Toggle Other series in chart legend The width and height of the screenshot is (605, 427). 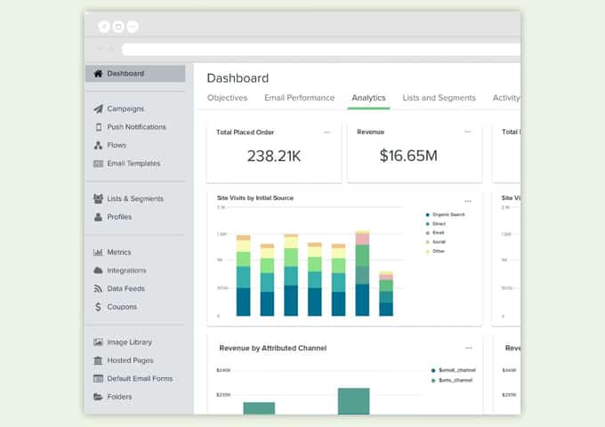[x=436, y=251]
